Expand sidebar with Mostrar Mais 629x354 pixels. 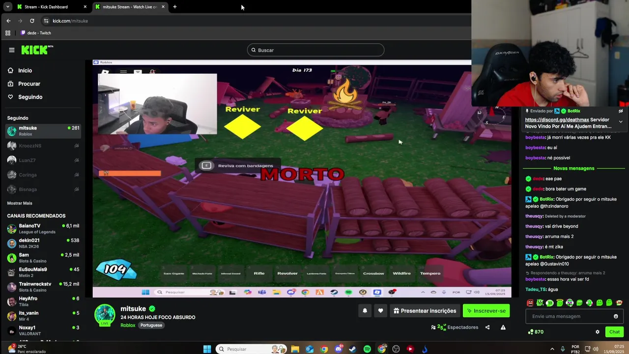coord(20,203)
